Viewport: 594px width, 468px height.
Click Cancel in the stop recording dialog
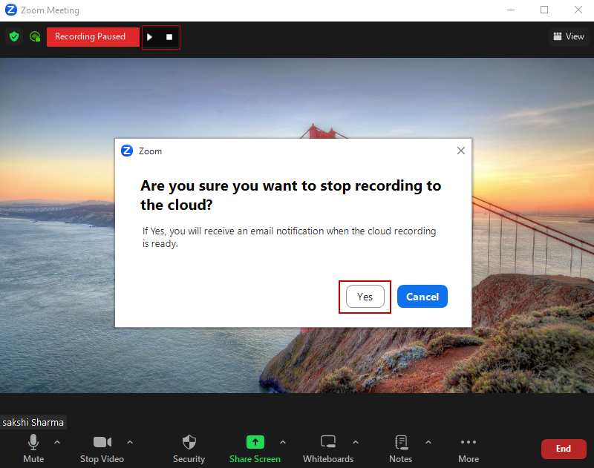pyautogui.click(x=422, y=297)
